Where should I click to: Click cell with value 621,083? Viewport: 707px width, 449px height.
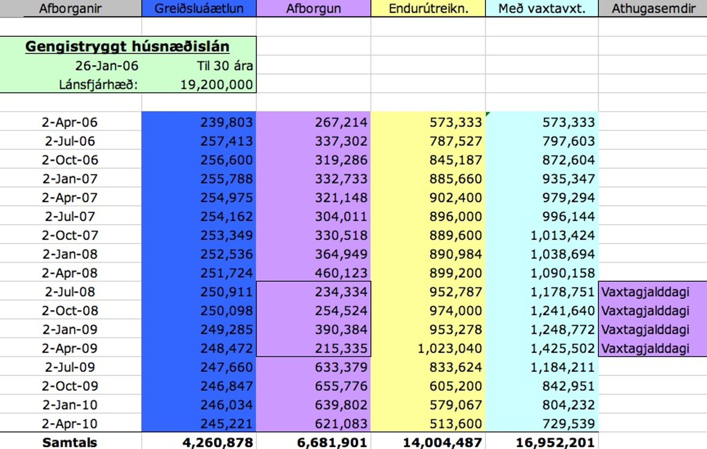313,423
